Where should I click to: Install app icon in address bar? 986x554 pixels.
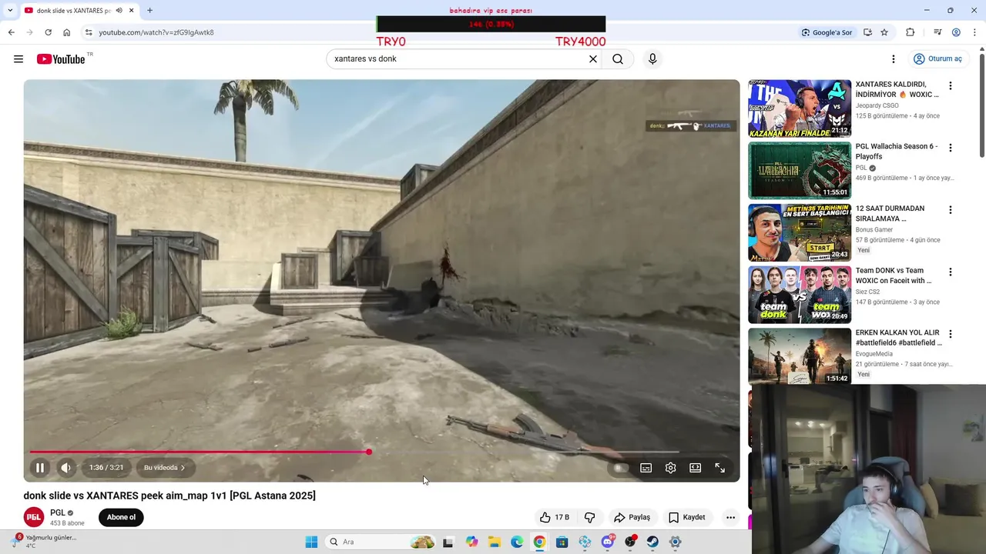tap(867, 32)
